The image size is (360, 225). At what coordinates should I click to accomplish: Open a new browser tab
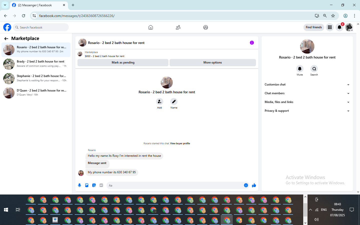73,5
